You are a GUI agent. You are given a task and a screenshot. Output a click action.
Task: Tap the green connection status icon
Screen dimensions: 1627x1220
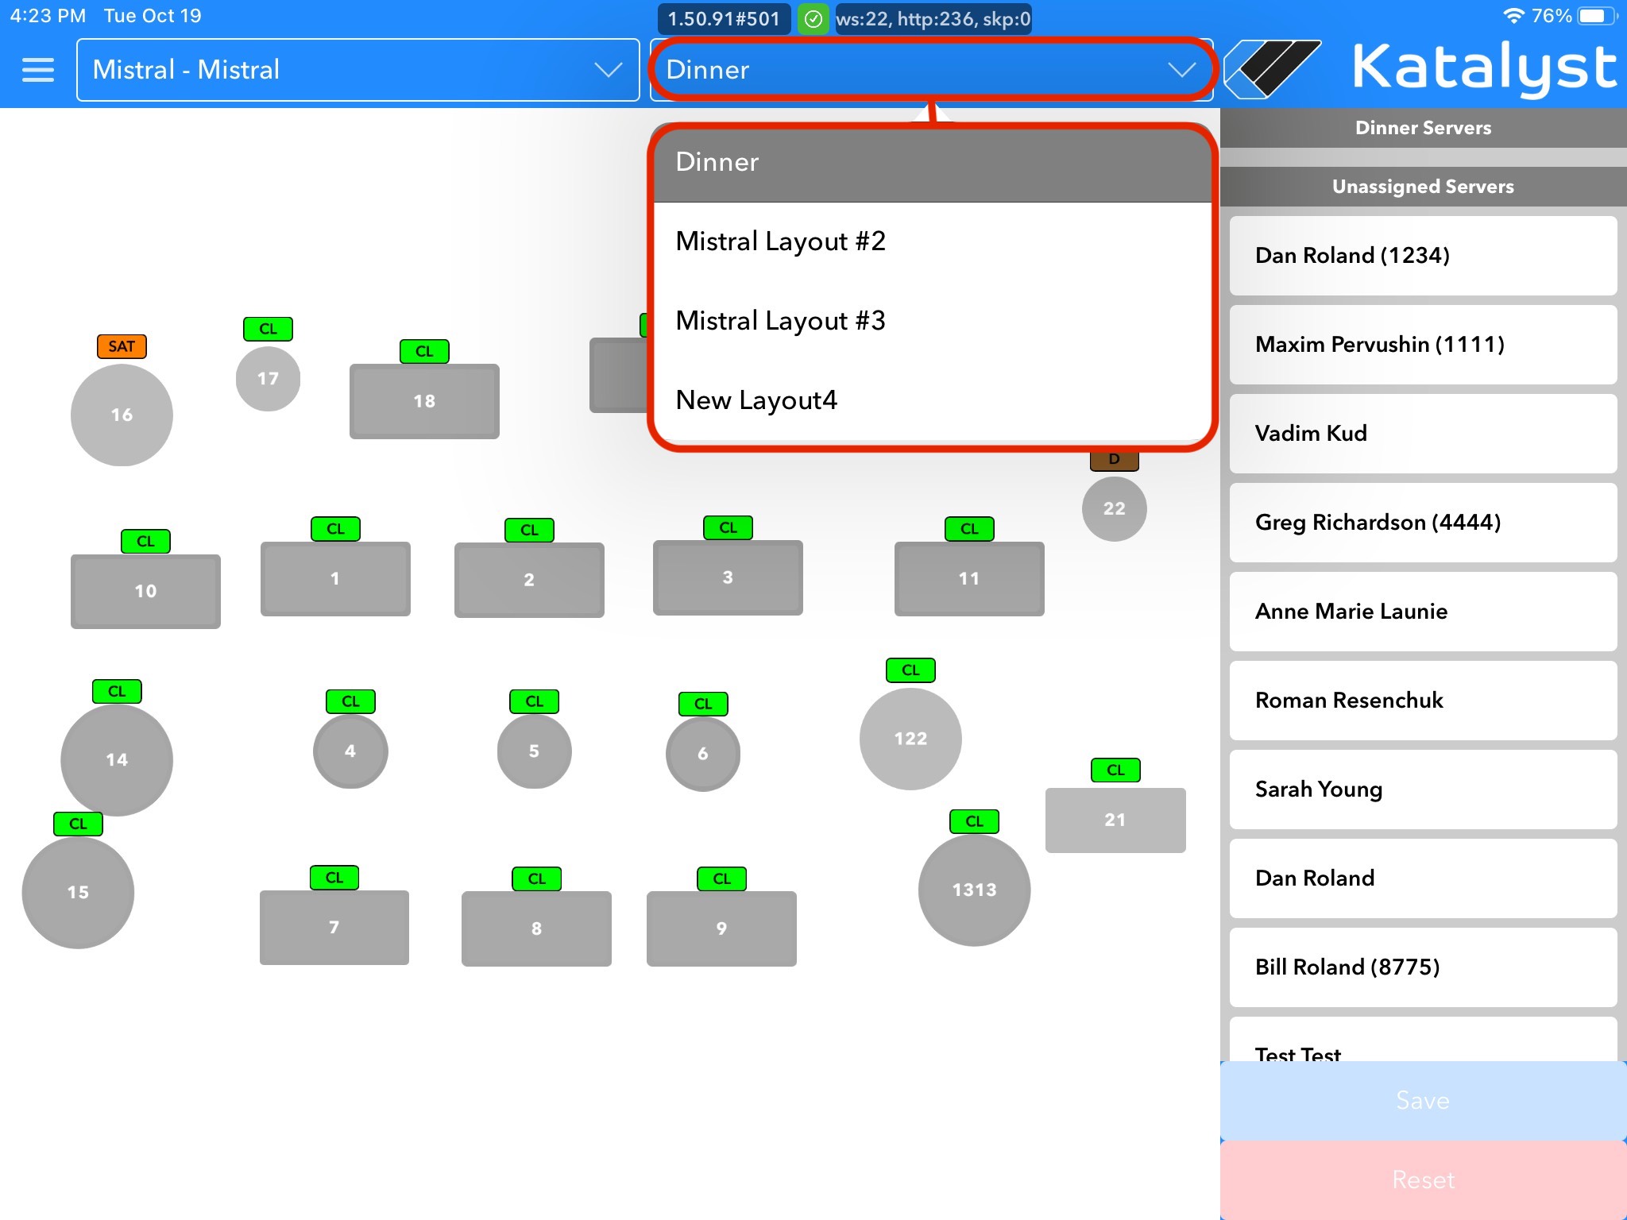click(x=813, y=19)
